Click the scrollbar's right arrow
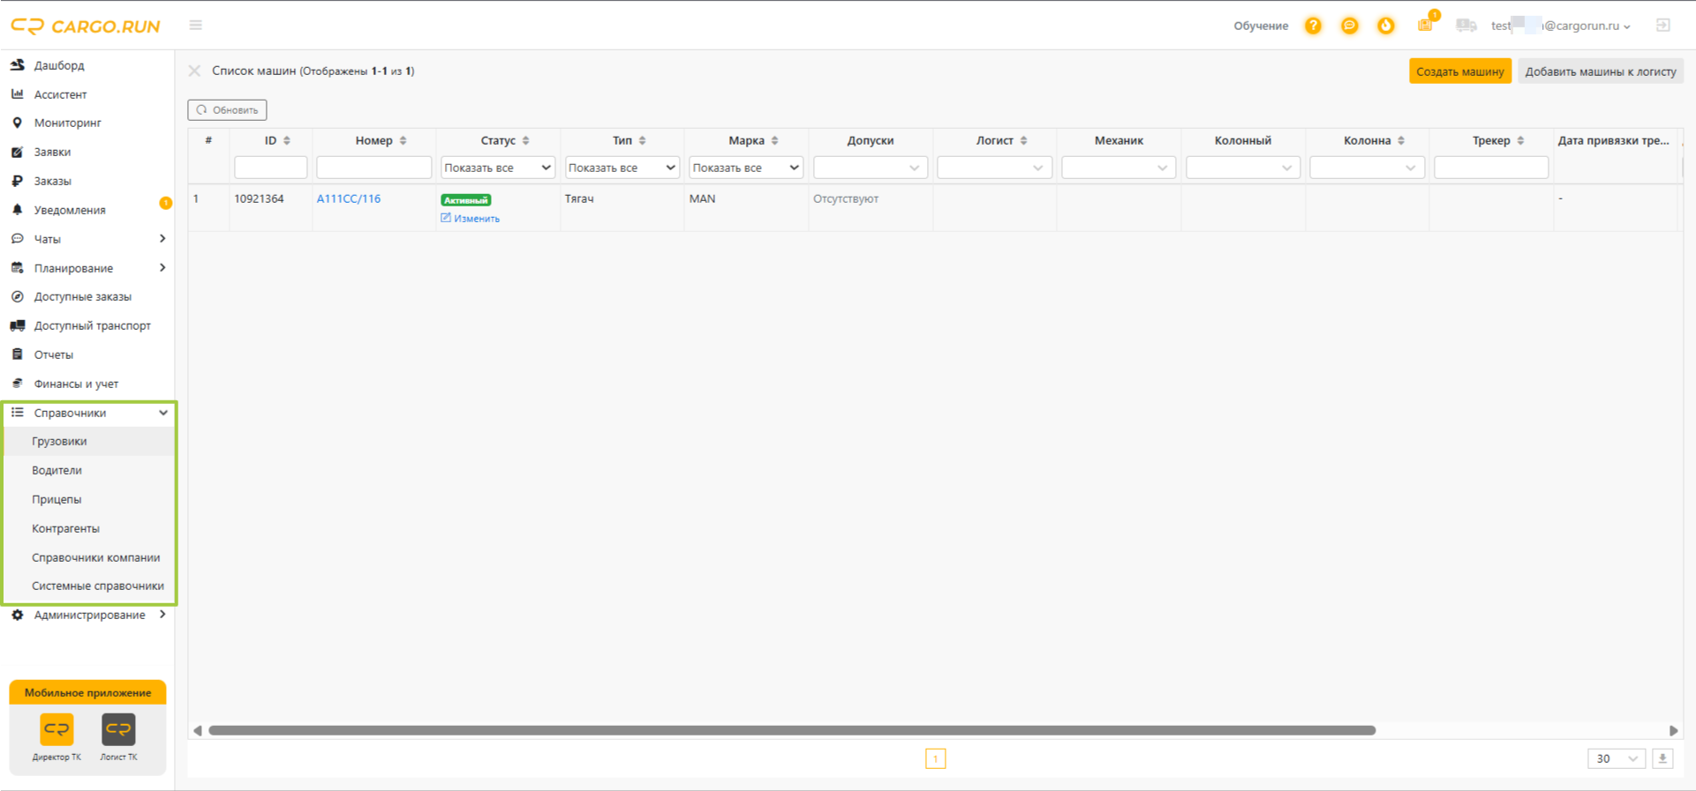This screenshot has width=1696, height=791. tap(1673, 730)
